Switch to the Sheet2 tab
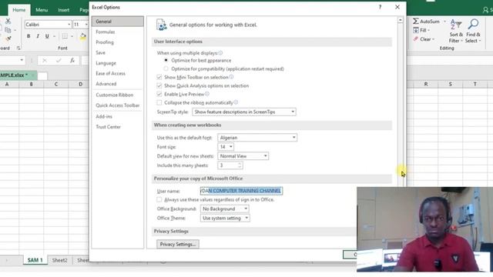Viewport: 493px width, 277px height. pyautogui.click(x=60, y=260)
